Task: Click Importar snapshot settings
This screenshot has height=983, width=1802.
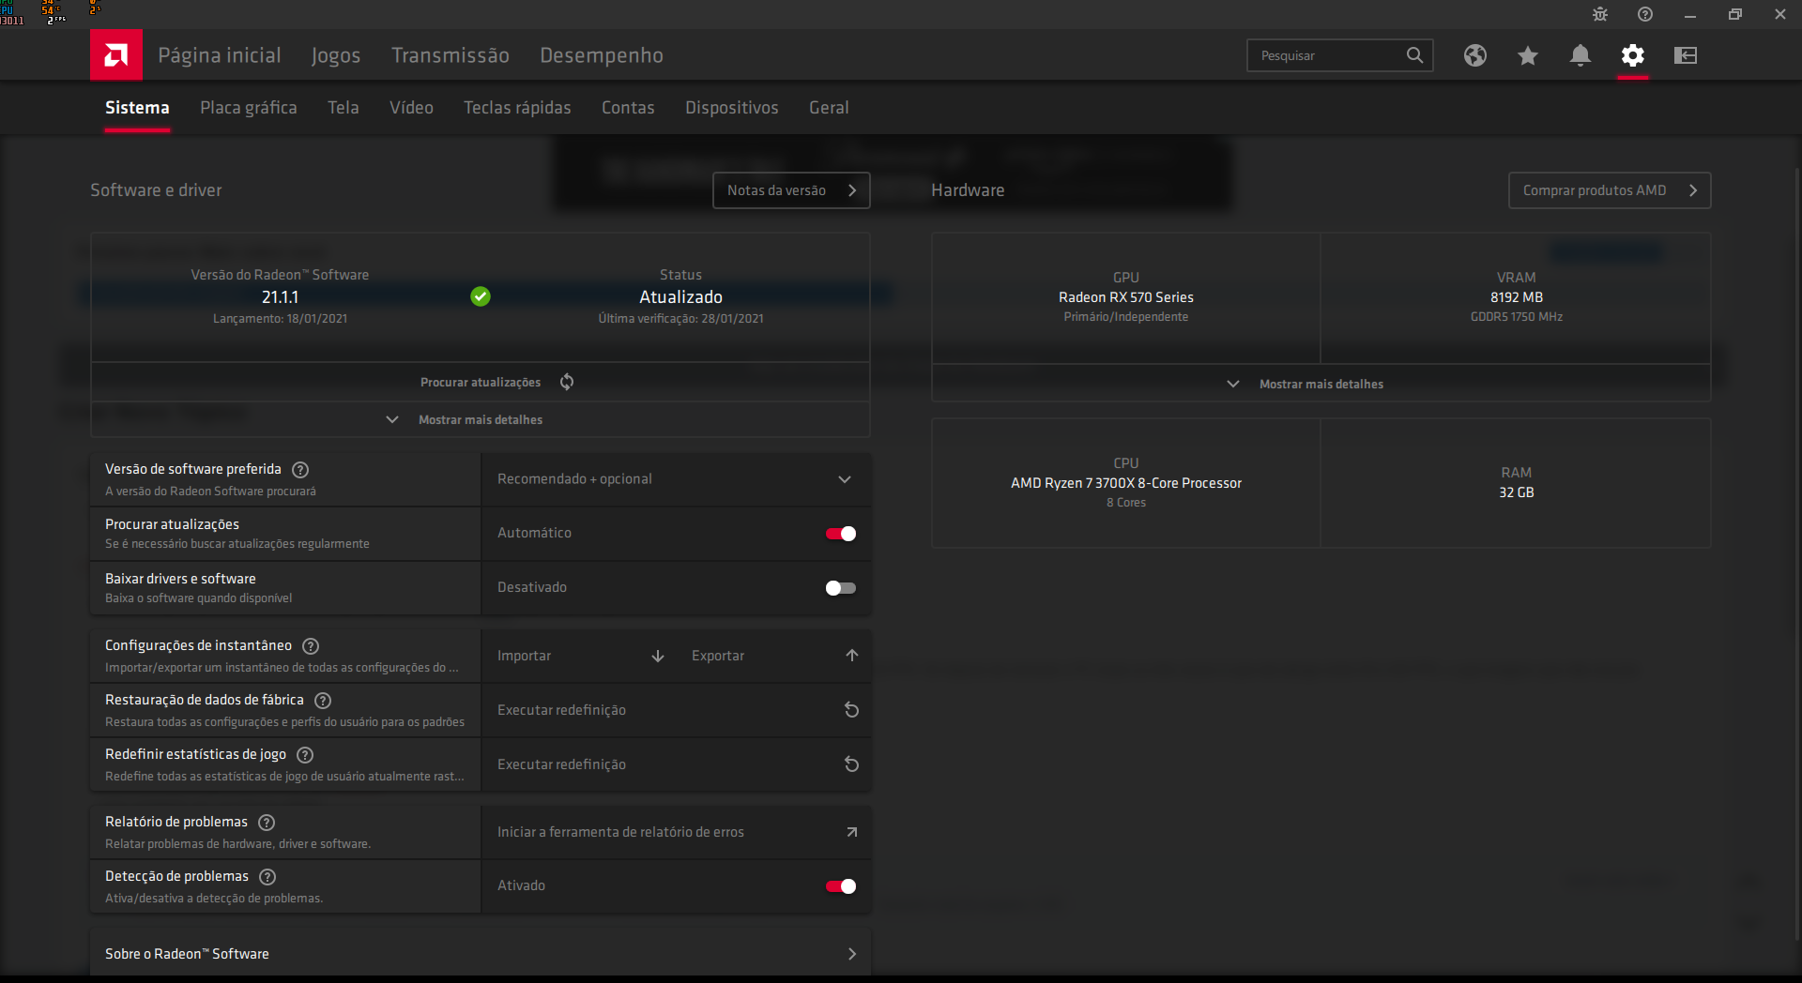Action: (x=579, y=656)
